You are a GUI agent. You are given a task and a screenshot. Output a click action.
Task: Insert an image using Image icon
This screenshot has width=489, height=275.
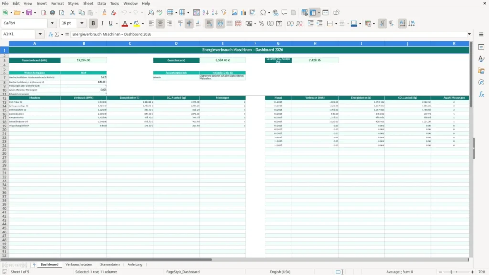[x=234, y=12]
